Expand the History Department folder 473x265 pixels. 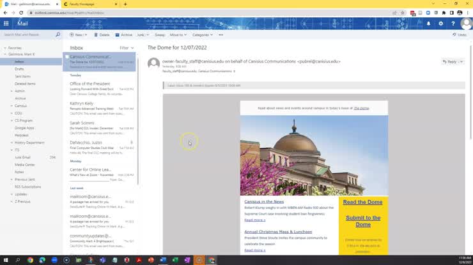(x=12, y=143)
